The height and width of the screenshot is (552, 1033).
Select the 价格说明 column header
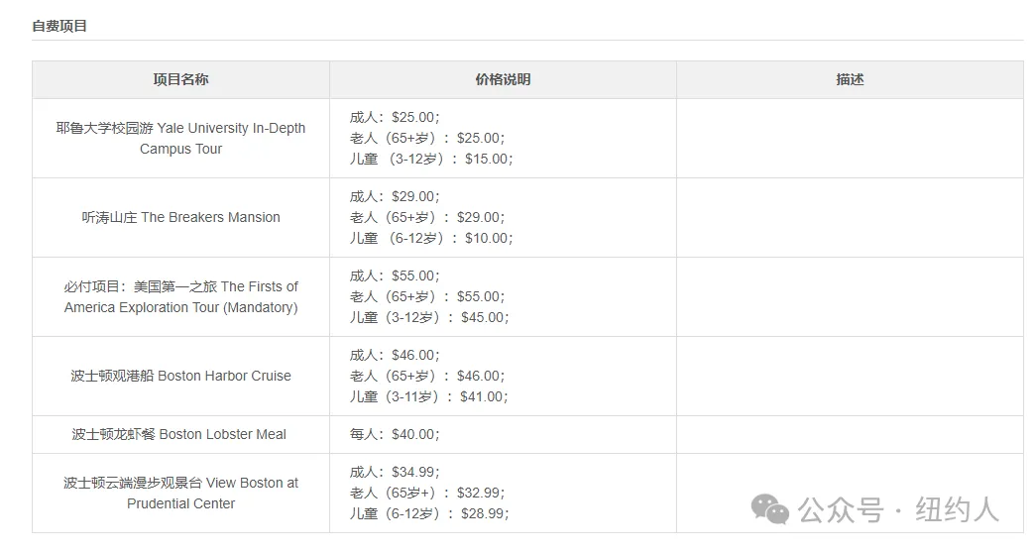(x=503, y=79)
